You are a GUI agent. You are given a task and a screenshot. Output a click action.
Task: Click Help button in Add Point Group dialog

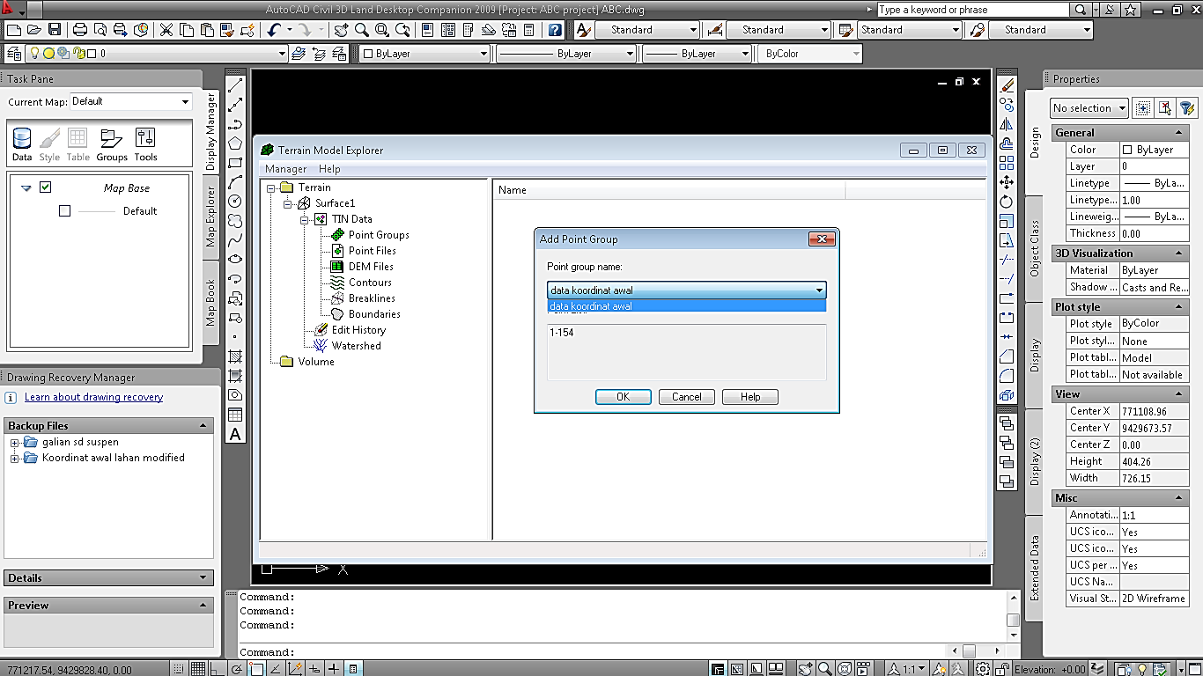click(x=750, y=397)
